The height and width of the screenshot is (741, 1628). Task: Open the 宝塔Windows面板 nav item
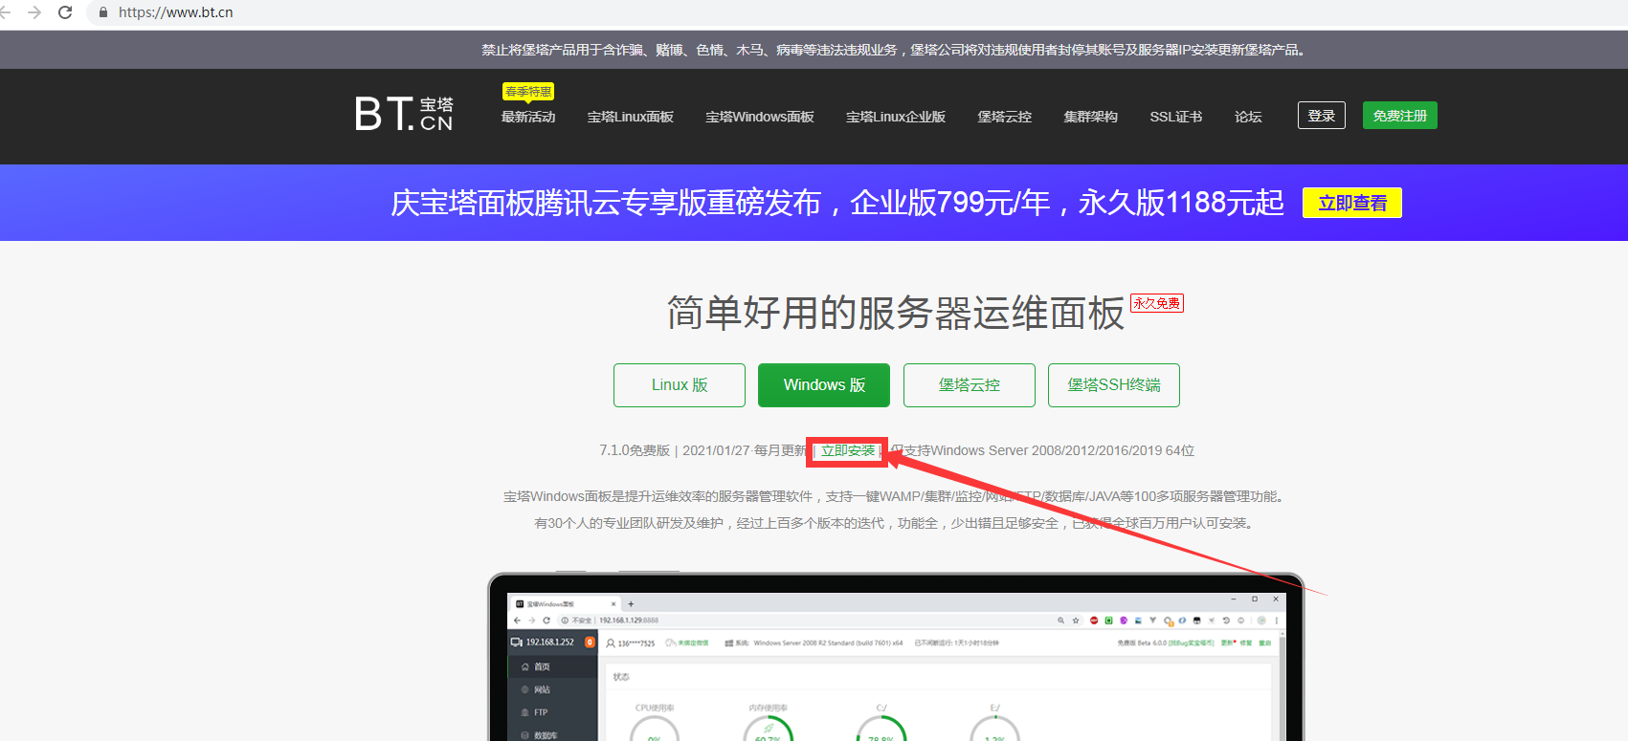(x=760, y=117)
